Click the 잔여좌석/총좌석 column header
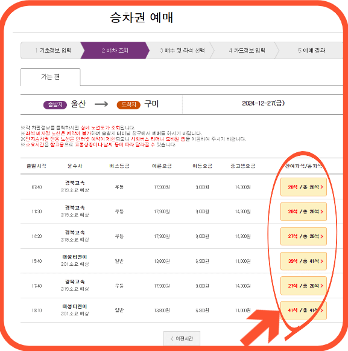Image resolution: width=348 pixels, height=351 pixels. click(x=303, y=166)
